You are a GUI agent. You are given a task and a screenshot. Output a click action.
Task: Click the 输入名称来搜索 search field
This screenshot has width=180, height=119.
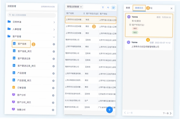32,15
